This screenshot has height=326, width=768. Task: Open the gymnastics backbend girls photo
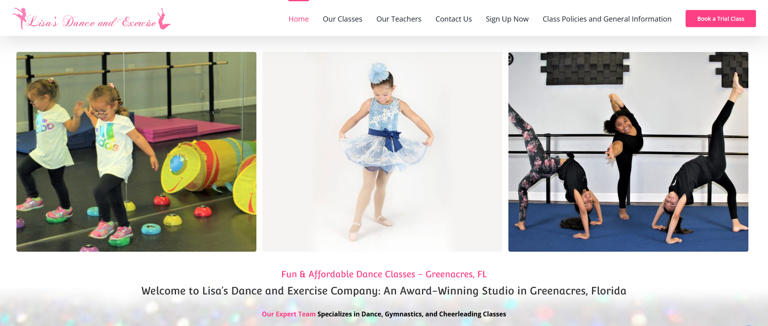628,152
